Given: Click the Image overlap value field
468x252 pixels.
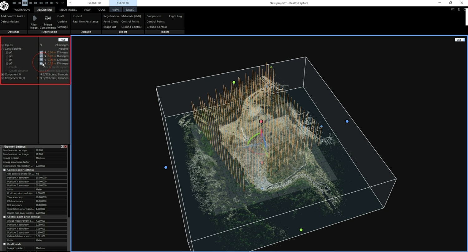Looking at the screenshot, I should (51, 158).
